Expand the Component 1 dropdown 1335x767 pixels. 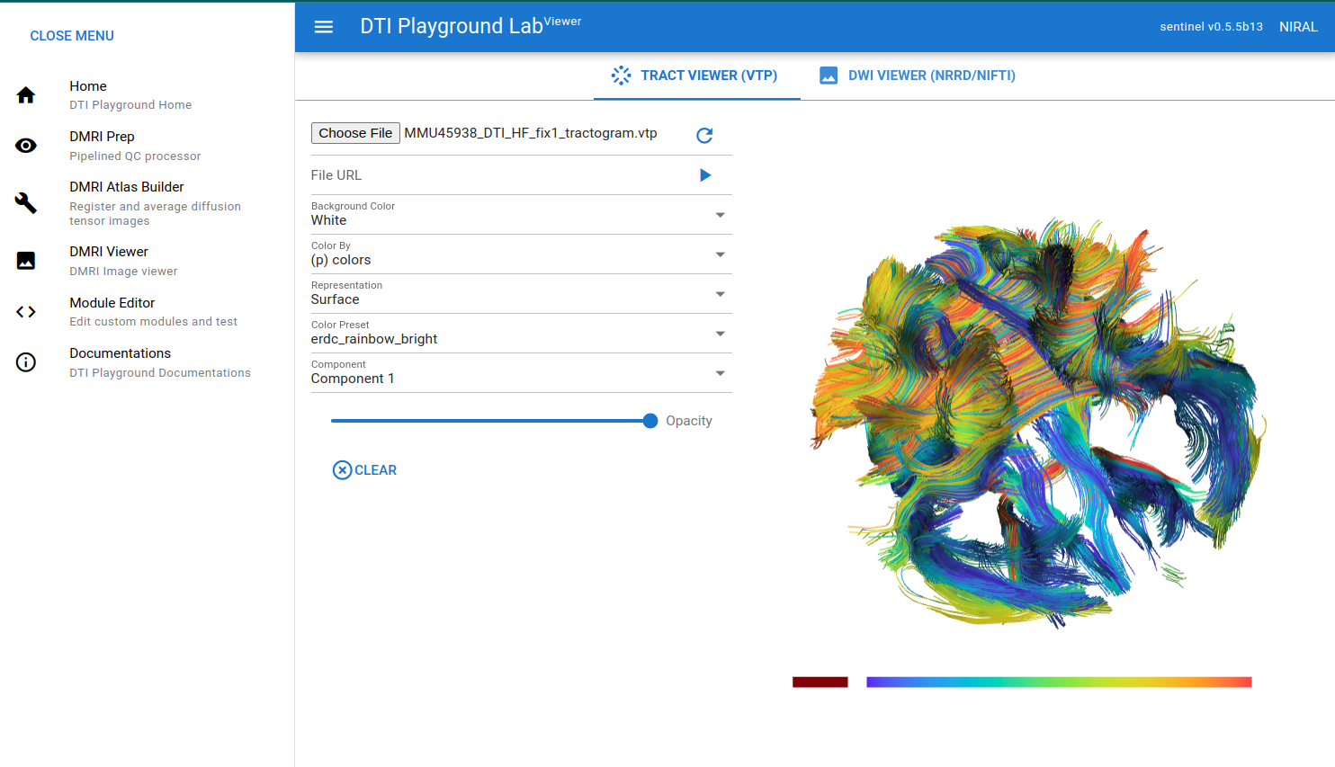click(x=522, y=373)
